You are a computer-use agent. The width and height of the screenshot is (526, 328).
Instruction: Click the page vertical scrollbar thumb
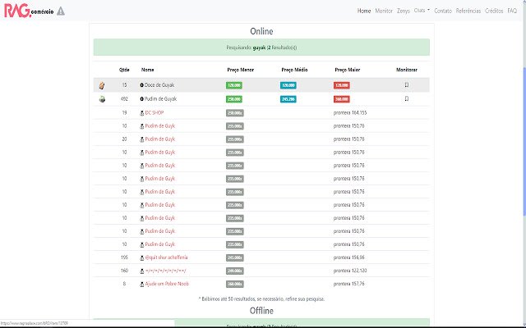click(524, 140)
